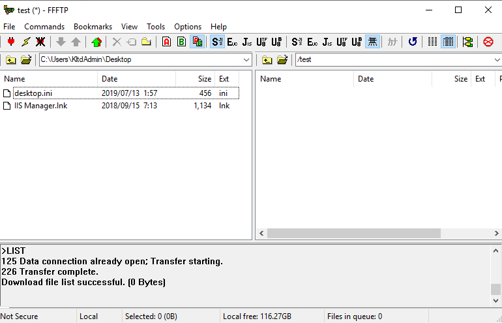502x323 pixels.
Task: Click the 無 no-conversion kanji code icon
Action: click(x=372, y=42)
